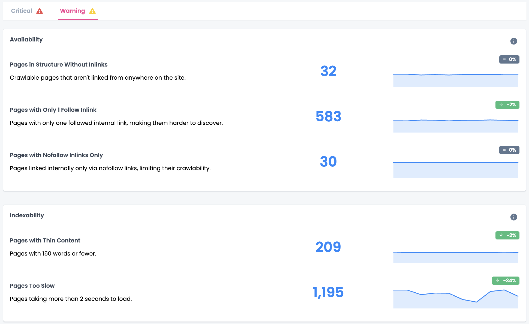
Task: Click the -34% change badge
Action: 506,280
